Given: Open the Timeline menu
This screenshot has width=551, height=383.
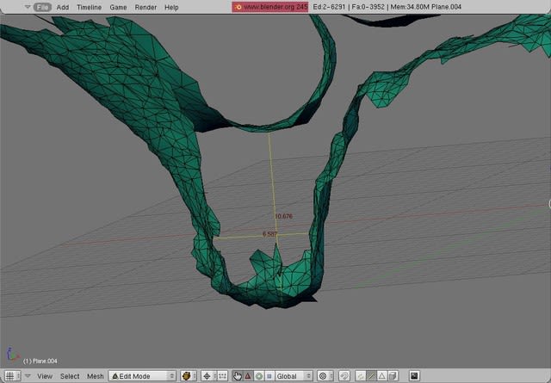Looking at the screenshot, I should coord(89,7).
